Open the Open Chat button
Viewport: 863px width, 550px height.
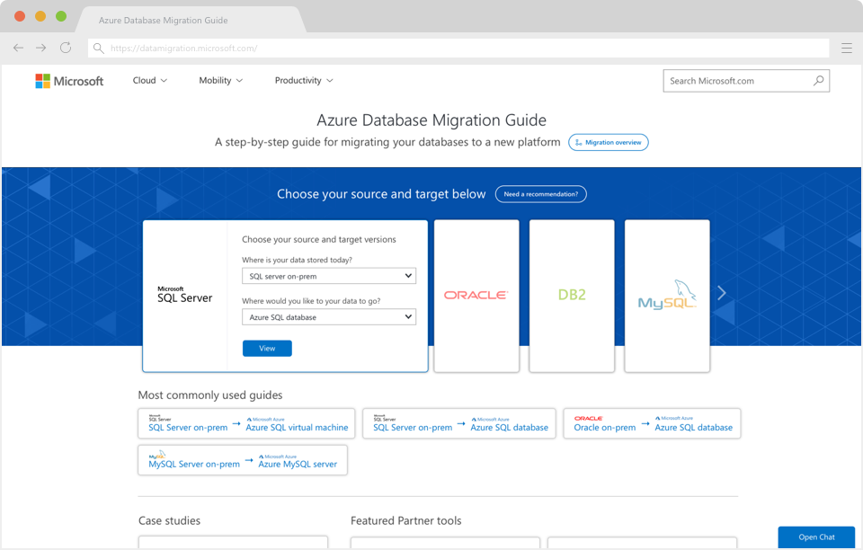816,537
